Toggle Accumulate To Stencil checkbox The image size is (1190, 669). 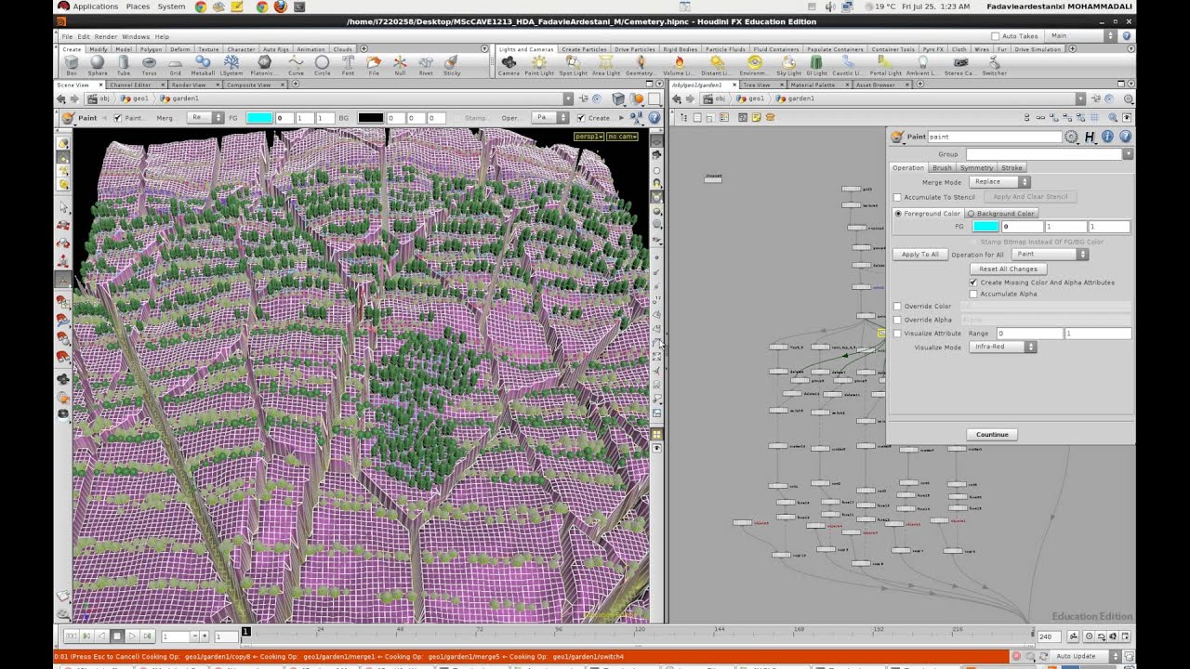coord(897,197)
